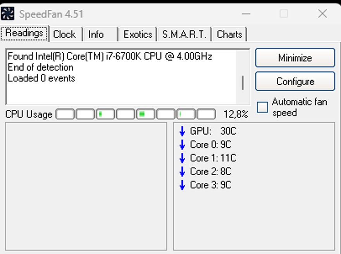Select the 'Found Intel(R) Core(TM) i7-6700K' log line

[x=110, y=56]
